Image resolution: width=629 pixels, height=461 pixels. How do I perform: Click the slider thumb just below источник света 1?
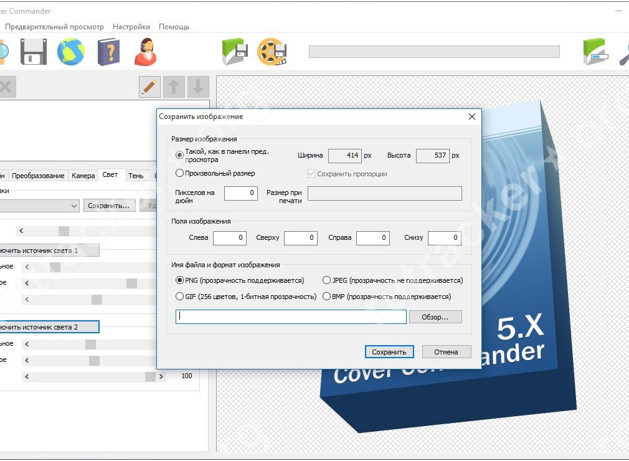[x=55, y=267]
